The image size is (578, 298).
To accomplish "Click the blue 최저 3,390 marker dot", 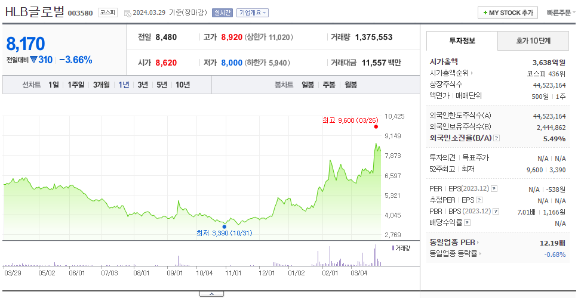I will (224, 226).
